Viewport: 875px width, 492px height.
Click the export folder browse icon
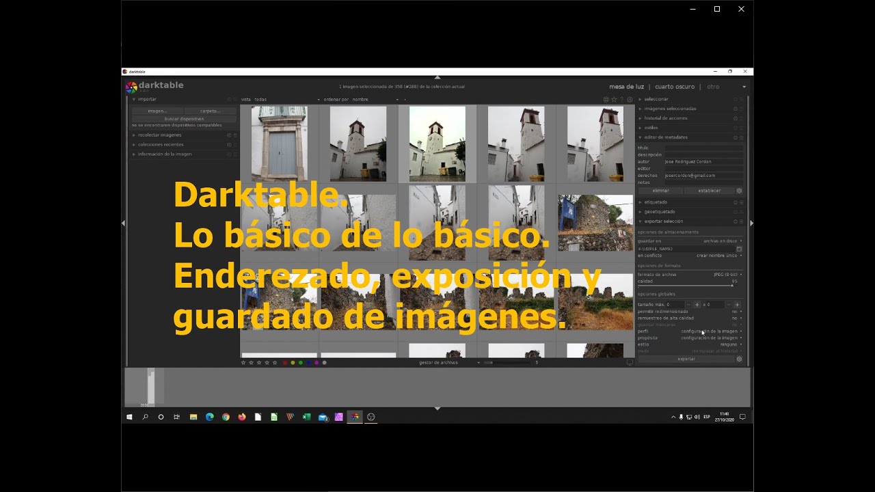739,249
